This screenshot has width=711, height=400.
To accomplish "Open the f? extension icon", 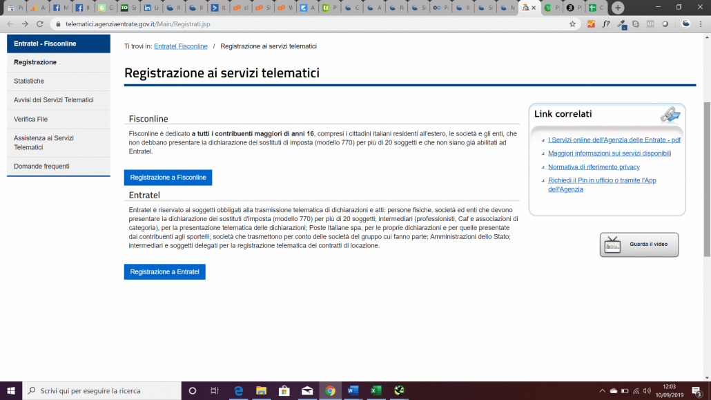I will coord(606,24).
